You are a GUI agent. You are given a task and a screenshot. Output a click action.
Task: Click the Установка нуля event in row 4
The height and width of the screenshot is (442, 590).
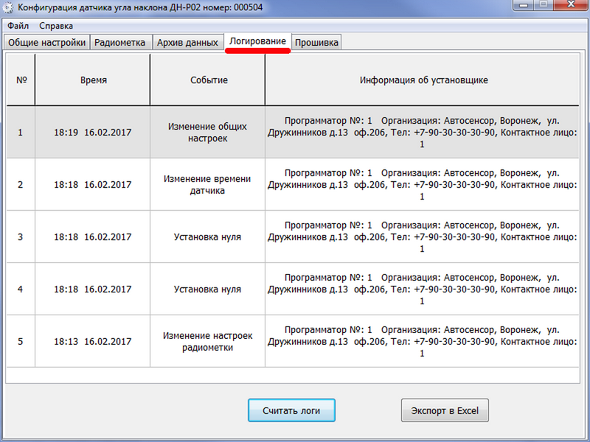coord(208,289)
